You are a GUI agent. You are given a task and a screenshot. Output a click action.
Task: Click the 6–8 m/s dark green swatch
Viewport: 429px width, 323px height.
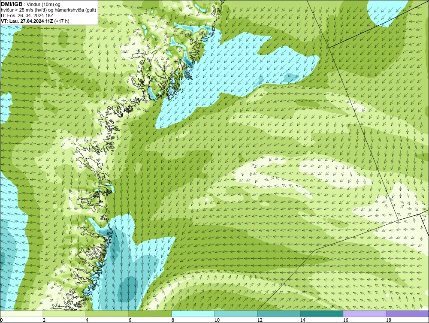(150, 314)
